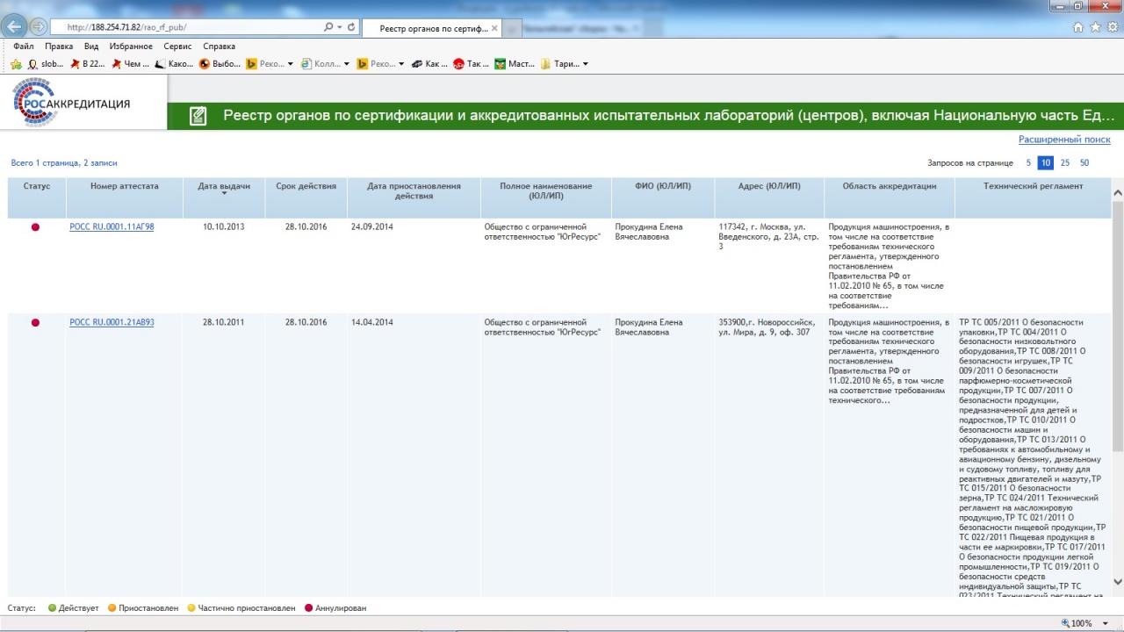Set results per page to 50
The height and width of the screenshot is (632, 1124).
1084,163
